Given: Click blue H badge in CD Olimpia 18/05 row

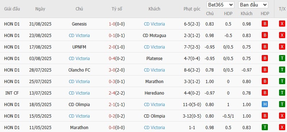Looking at the screenshot, I should click(265, 104).
